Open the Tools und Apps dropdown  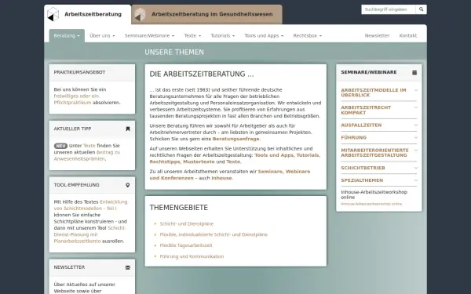pyautogui.click(x=264, y=36)
